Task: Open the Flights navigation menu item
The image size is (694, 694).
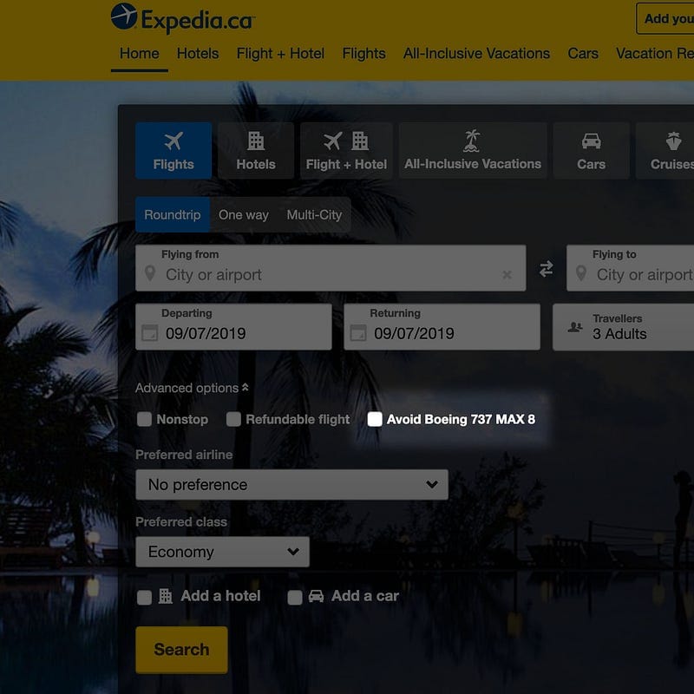Action: tap(363, 53)
